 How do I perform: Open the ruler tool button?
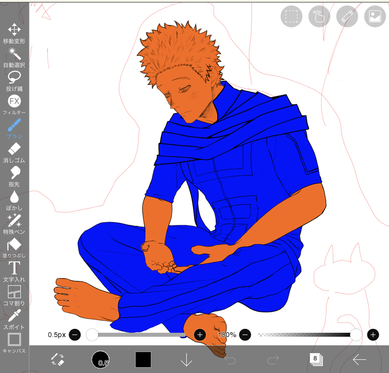coord(347,17)
